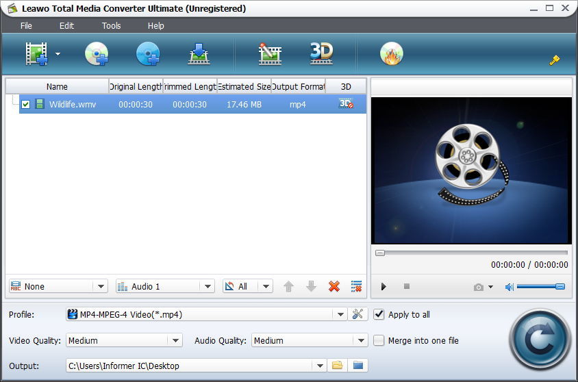Click the Add Video filmstrip icon
The height and width of the screenshot is (382, 578).
coord(36,54)
